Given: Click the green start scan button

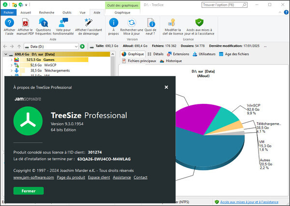Looking at the screenshot, I should (82, 47).
